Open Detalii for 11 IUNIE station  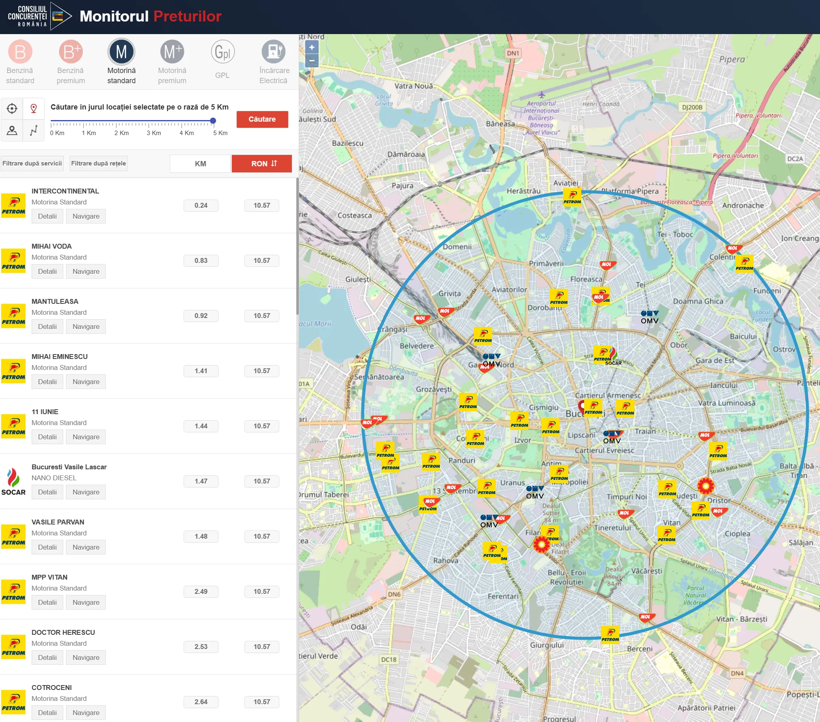[47, 437]
